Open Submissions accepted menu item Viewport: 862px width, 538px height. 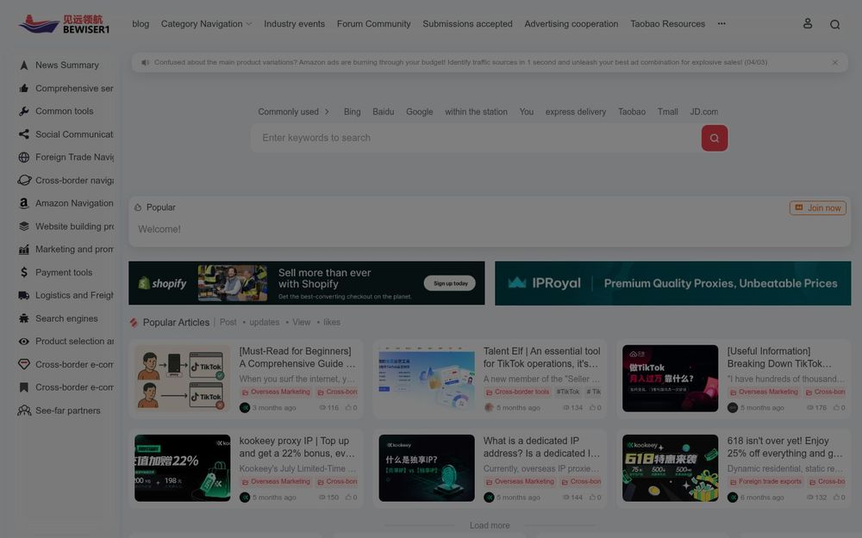point(467,24)
